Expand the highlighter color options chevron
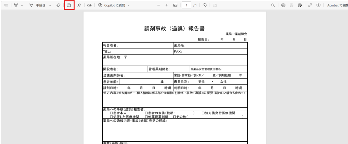 point(22,5)
